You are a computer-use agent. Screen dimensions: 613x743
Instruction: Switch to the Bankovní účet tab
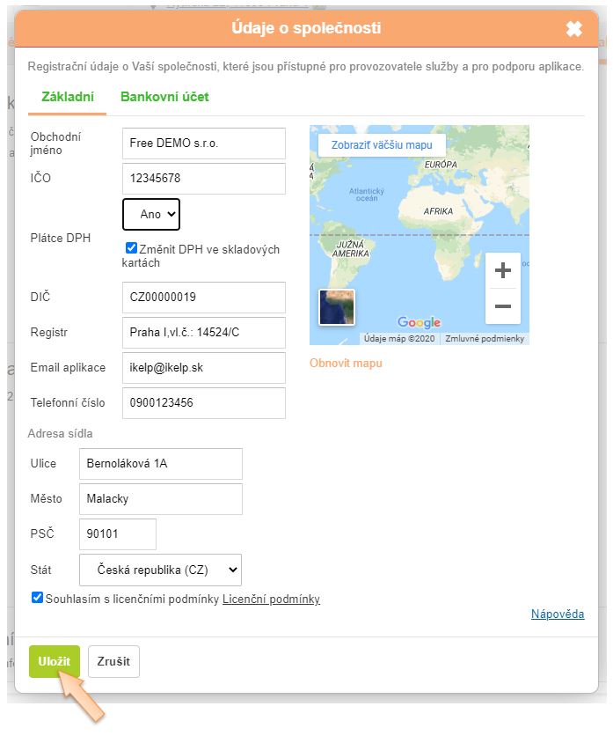tap(164, 97)
